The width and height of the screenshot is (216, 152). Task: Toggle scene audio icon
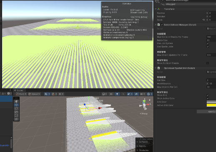123,94
